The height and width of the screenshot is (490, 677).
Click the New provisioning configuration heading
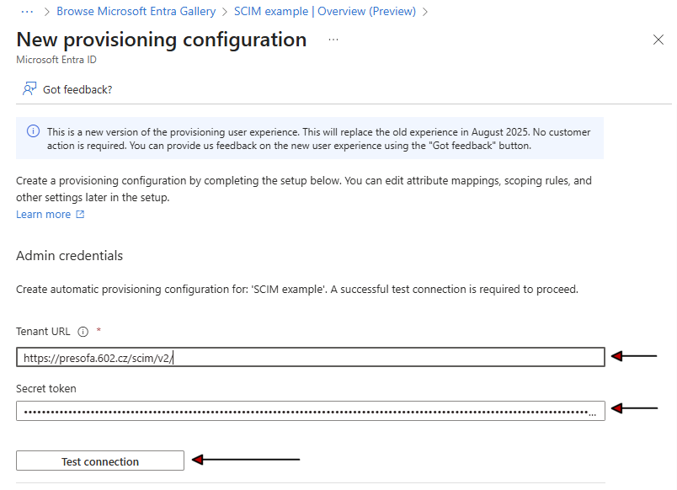pyautogui.click(x=162, y=40)
